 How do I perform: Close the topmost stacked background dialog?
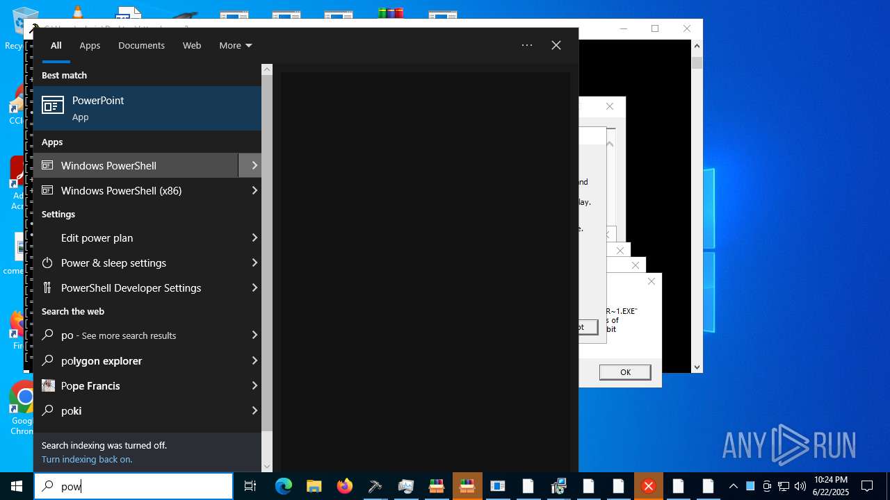coord(610,106)
